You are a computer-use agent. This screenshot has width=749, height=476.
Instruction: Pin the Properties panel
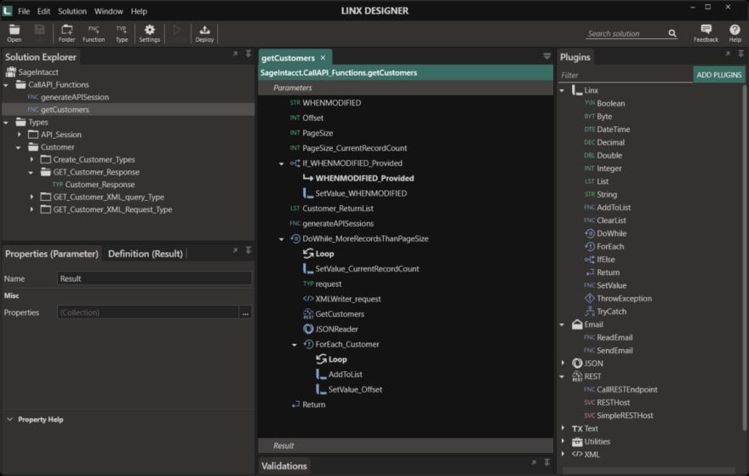coord(249,250)
